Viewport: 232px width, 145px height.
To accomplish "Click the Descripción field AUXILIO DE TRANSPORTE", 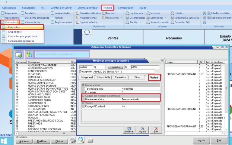I will [x=124, y=72].
